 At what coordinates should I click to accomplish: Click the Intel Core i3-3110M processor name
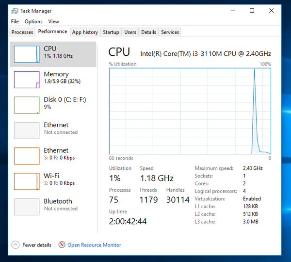(x=206, y=54)
